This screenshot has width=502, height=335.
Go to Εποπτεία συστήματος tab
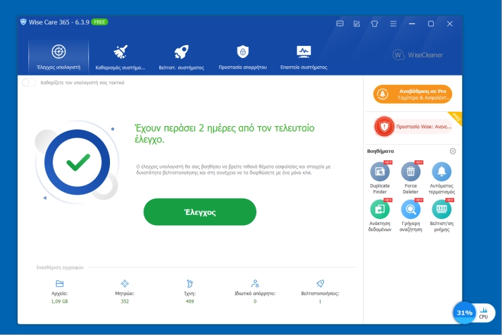[x=304, y=57]
